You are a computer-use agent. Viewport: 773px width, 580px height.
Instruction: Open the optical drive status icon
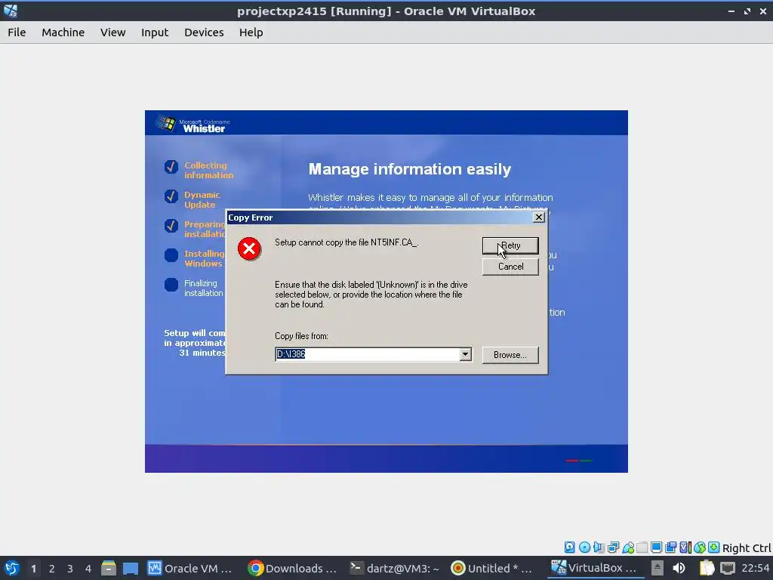point(584,547)
